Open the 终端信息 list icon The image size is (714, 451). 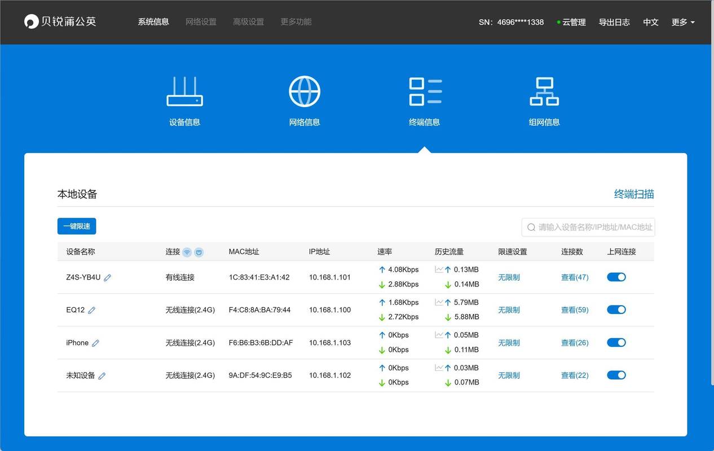pyautogui.click(x=425, y=92)
